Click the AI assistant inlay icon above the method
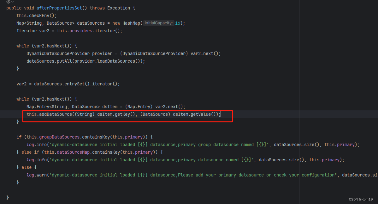 [8, 2]
